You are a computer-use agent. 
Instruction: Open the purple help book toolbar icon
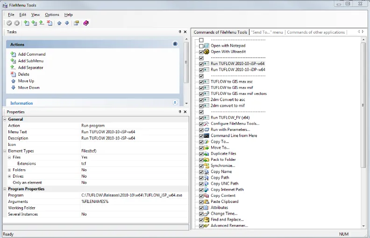click(x=86, y=23)
